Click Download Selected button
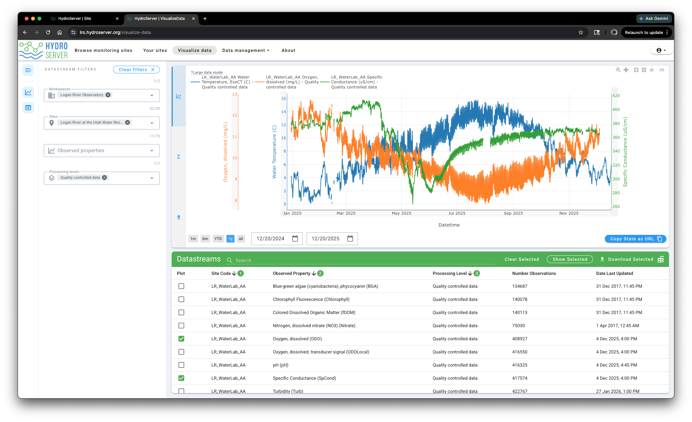Viewport: 692px width, 422px height. (x=627, y=259)
